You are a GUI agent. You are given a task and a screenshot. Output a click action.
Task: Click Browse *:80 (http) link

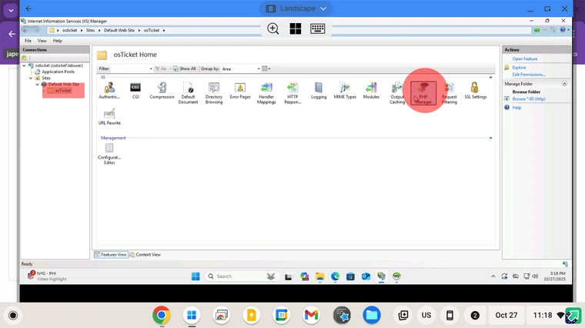529,99
